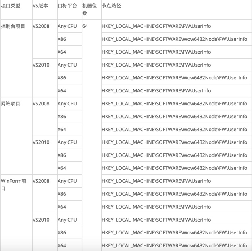Click Any CPU for 网站项目 VS2010
Screen dimensions: 252x251
(70, 142)
